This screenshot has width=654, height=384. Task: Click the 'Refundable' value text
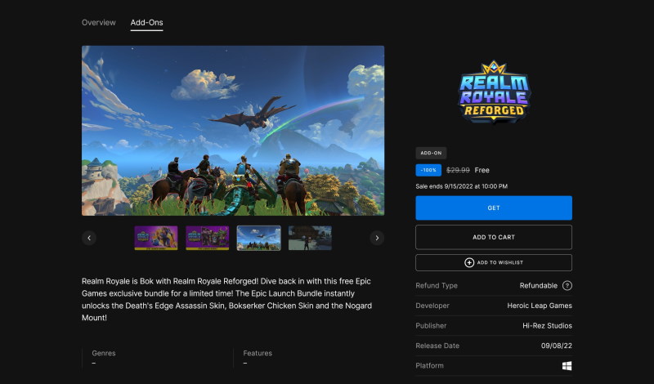[539, 286]
